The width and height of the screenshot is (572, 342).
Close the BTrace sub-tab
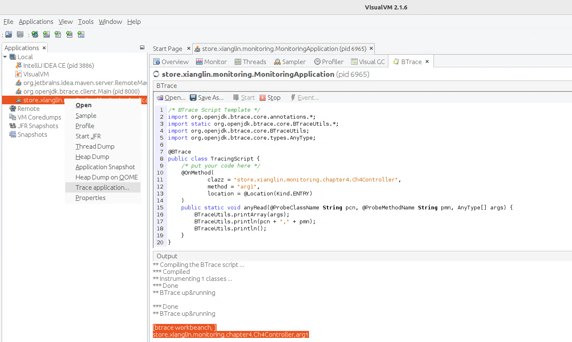click(x=427, y=62)
